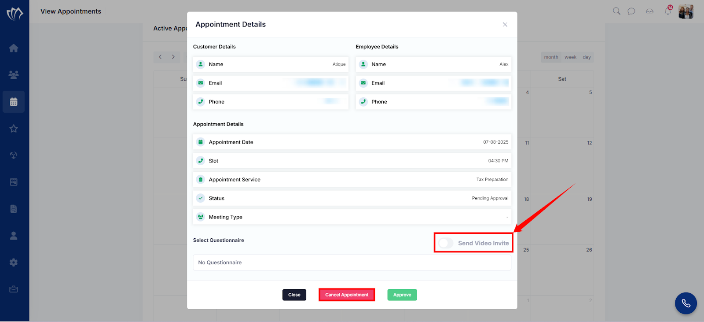Click the Customer Details email icon
Image resolution: width=704 pixels, height=322 pixels.
(x=201, y=83)
